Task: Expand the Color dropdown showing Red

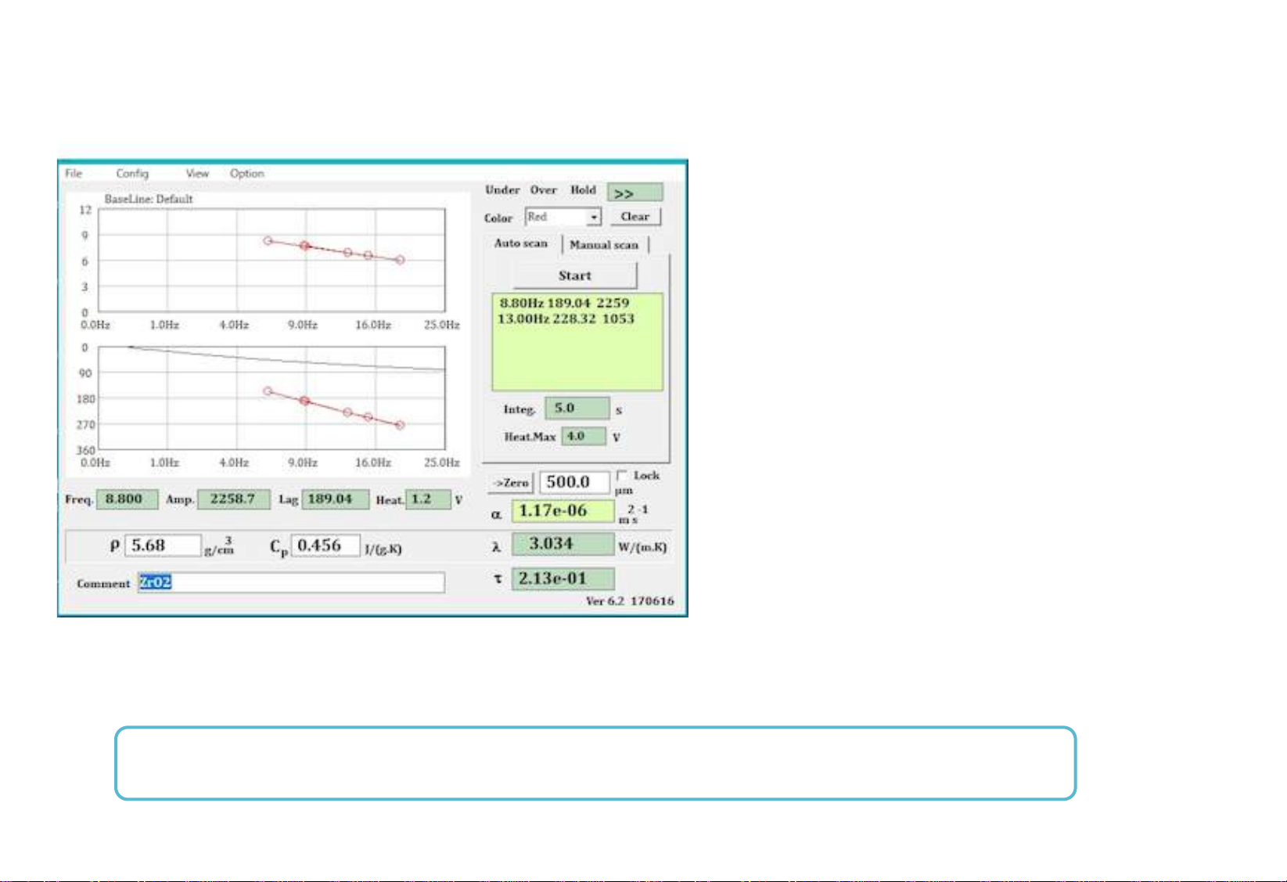Action: (594, 218)
